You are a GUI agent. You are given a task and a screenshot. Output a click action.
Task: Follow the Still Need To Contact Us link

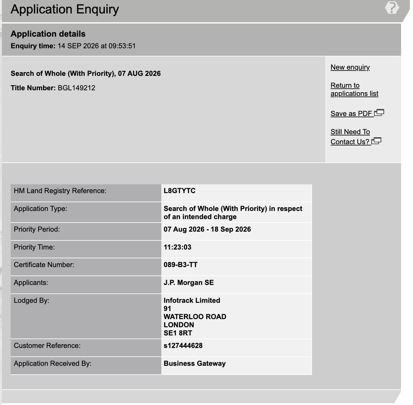pyautogui.click(x=350, y=137)
